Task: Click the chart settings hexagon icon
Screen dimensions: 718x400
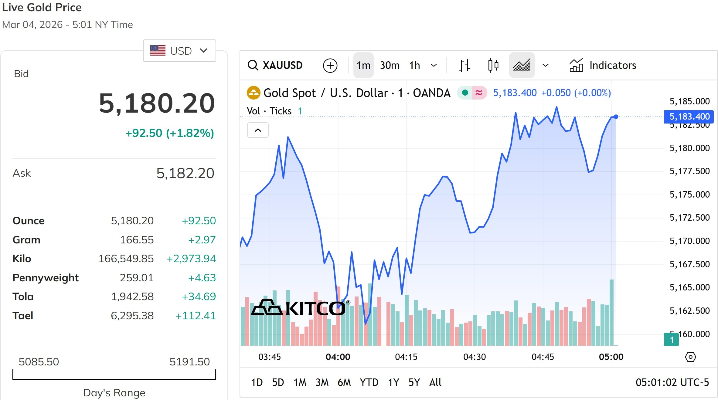Action: tap(690, 357)
